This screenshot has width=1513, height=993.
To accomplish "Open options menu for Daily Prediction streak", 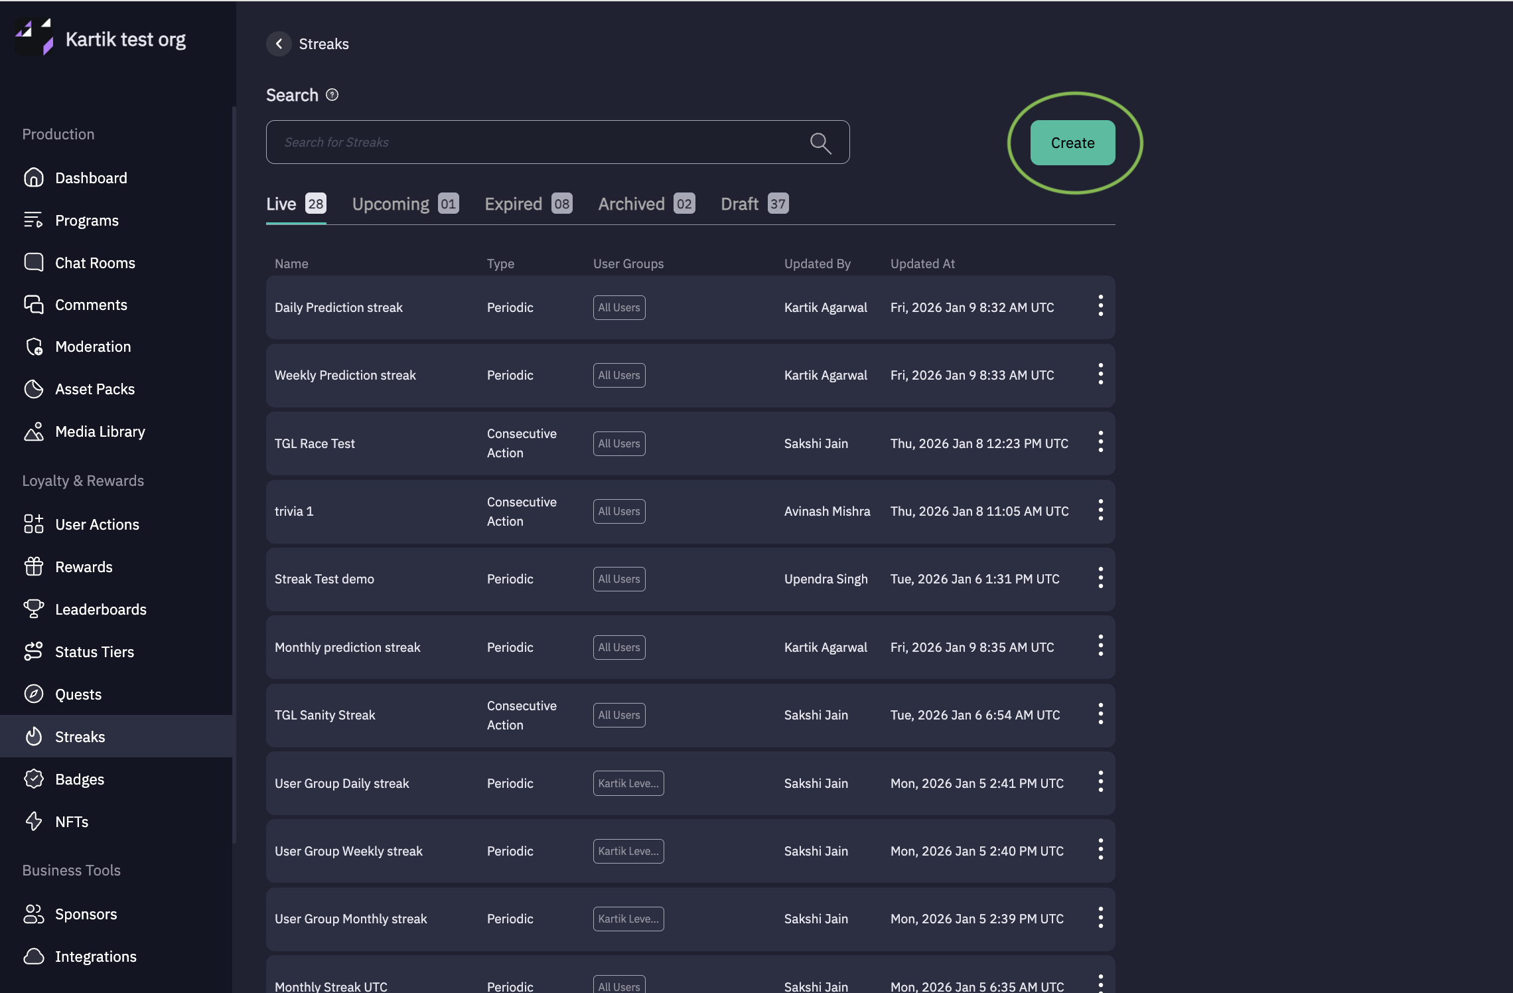I will coord(1100,306).
